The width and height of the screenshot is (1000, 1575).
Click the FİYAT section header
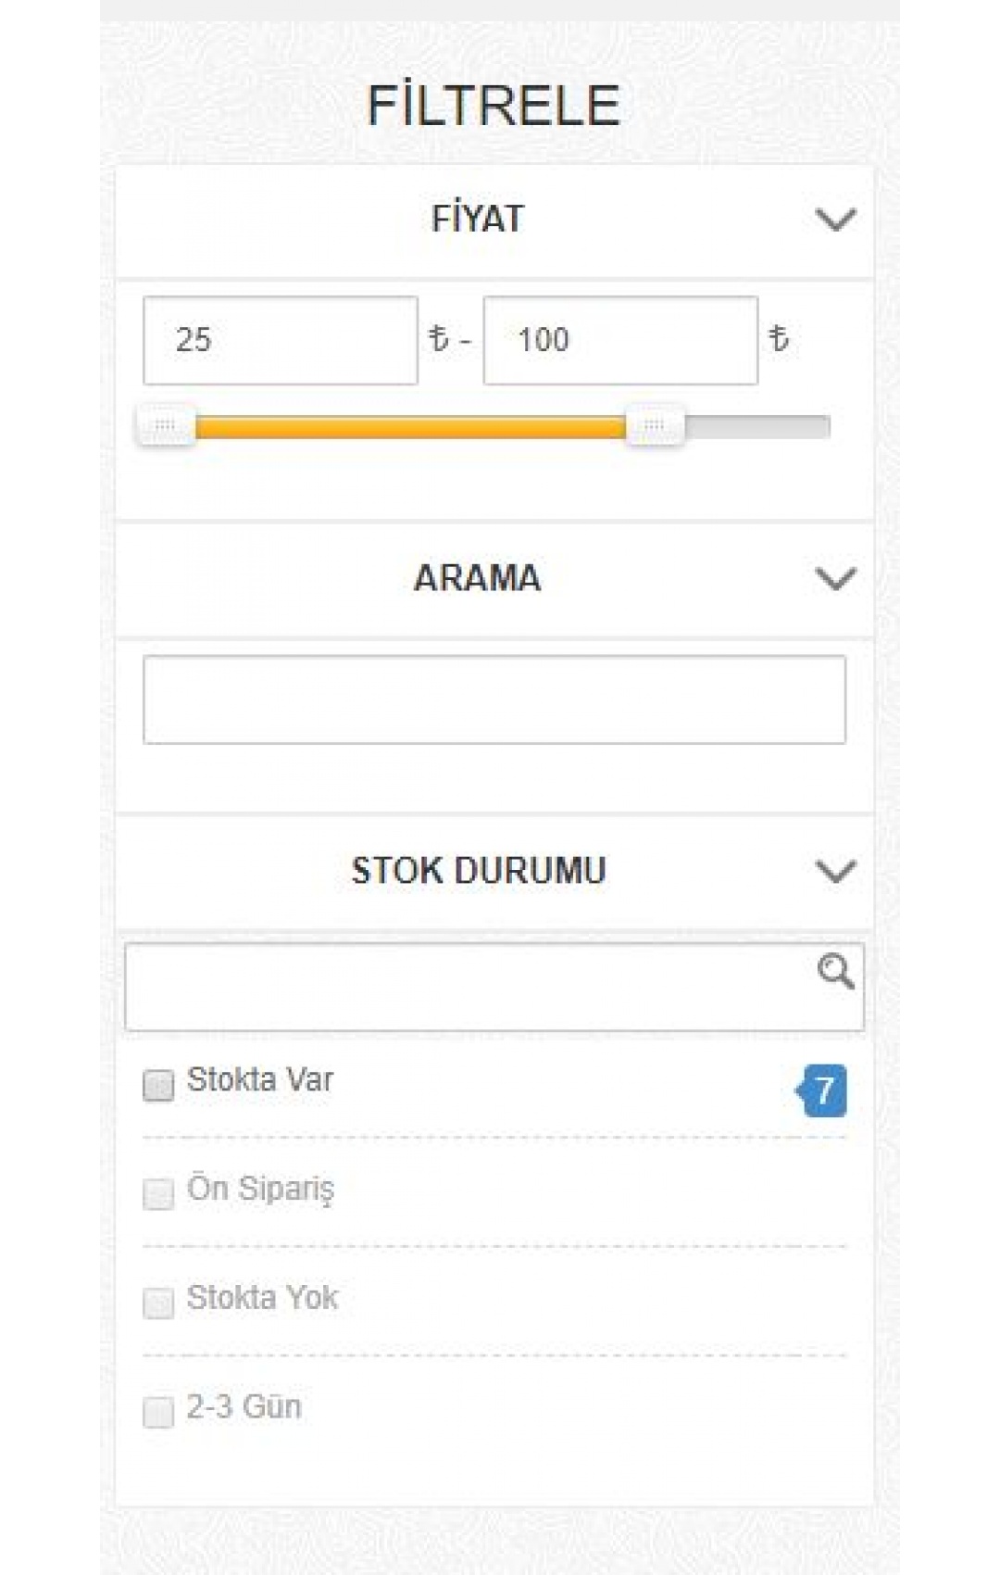click(478, 220)
